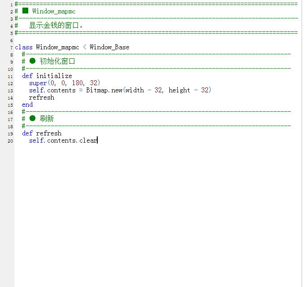Screen dimensions: 307x287
Task: Click 'height - 32' expression on line 13
Action: [x=188, y=90]
